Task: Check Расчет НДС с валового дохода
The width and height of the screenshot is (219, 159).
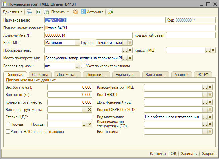Action: [8, 132]
